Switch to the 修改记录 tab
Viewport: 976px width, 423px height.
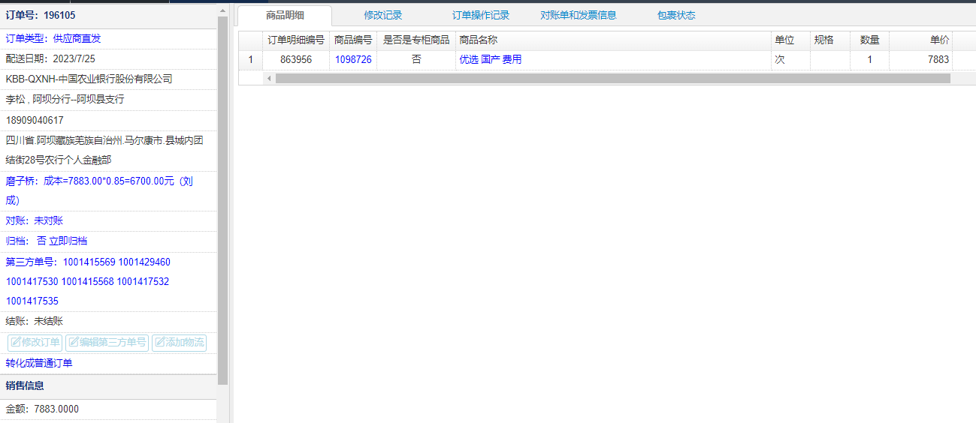[x=383, y=15]
